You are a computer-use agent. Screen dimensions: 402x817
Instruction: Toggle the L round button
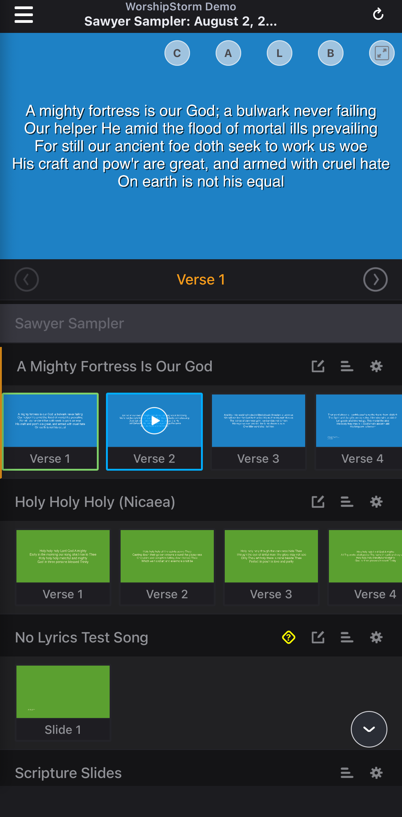279,53
